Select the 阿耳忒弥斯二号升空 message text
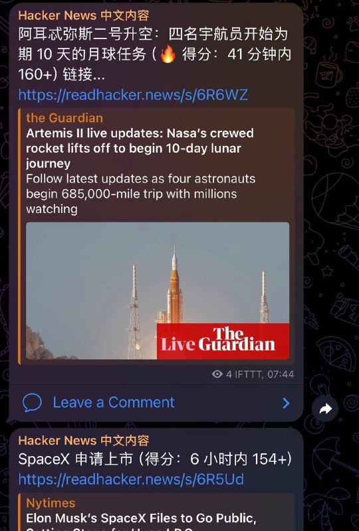Image resolution: width=359 pixels, height=531 pixels. pos(155,54)
